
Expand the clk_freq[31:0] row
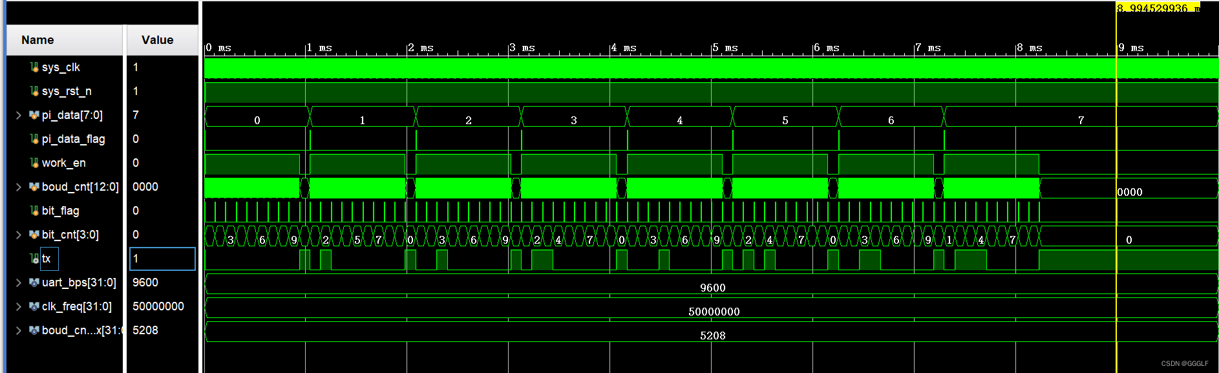coord(19,306)
